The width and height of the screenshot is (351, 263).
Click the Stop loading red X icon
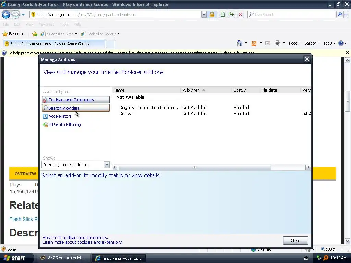tap(240, 15)
